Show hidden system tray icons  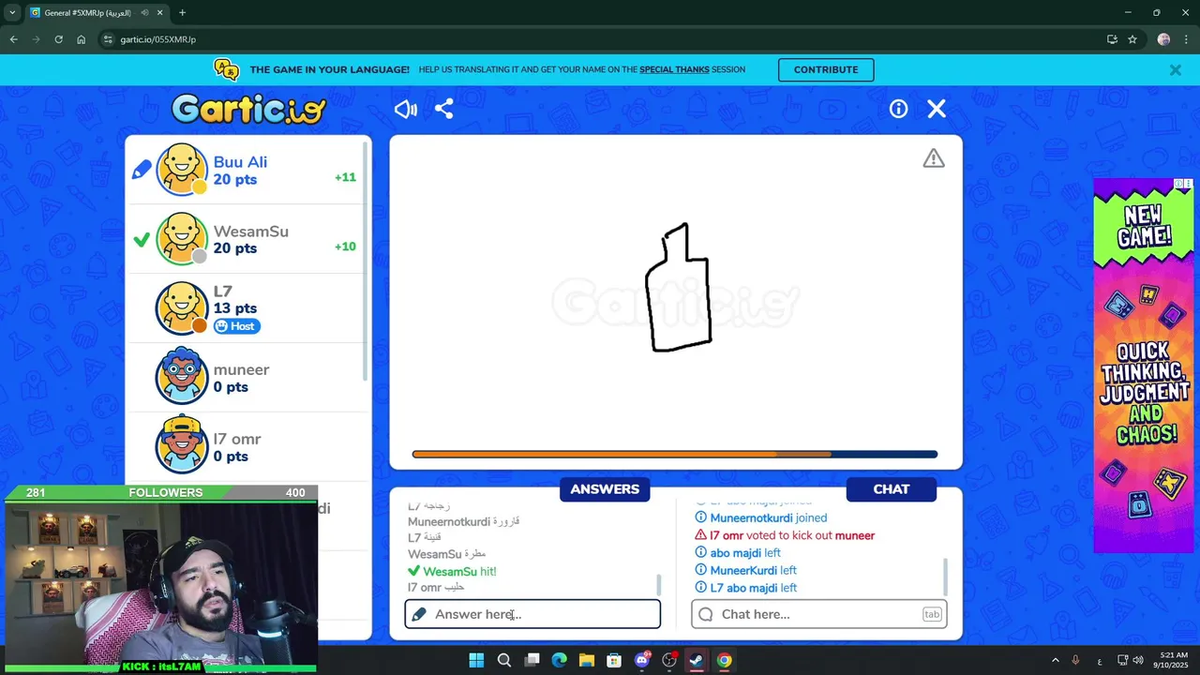[x=1055, y=660]
